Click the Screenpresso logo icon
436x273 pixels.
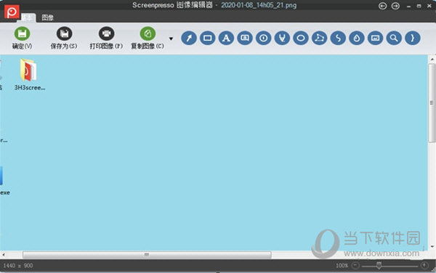click(x=12, y=12)
